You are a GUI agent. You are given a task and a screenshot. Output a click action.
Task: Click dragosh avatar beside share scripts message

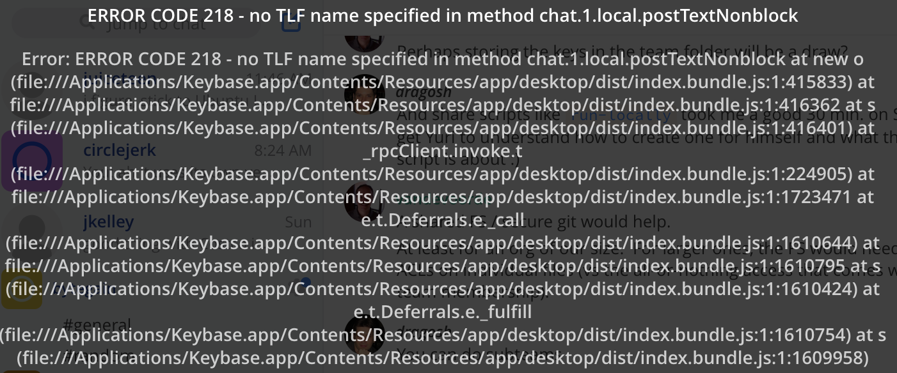tap(365, 96)
